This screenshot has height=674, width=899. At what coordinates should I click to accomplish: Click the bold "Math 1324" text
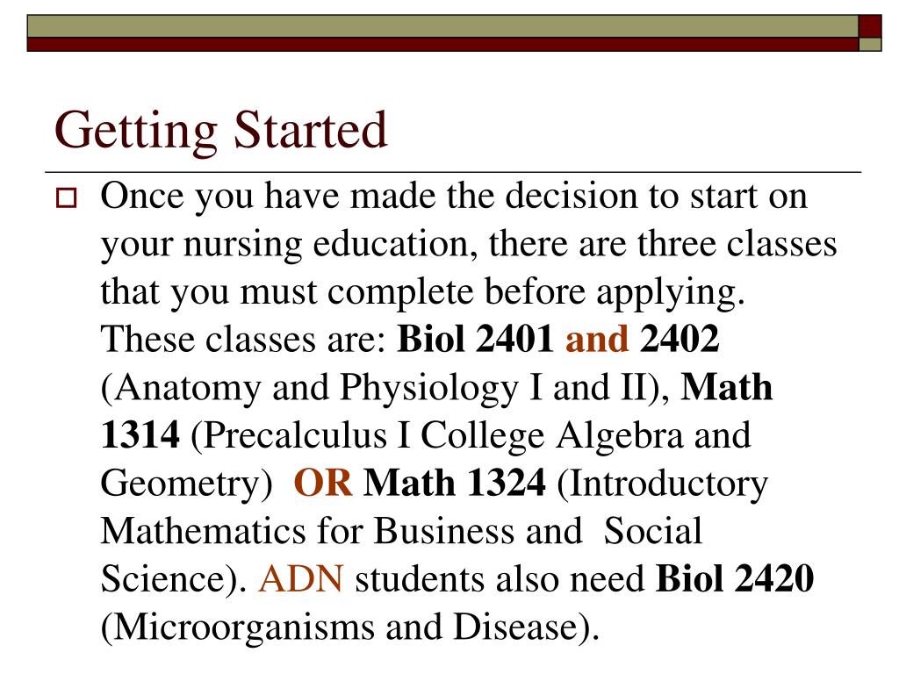455,483
